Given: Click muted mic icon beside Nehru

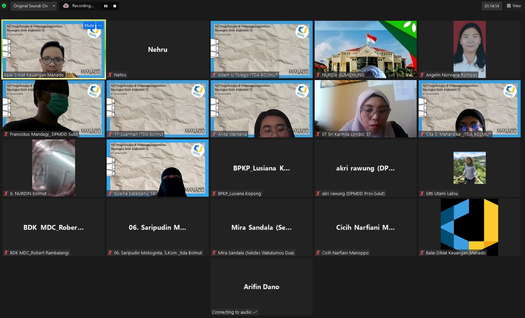Looking at the screenshot, I should (110, 75).
